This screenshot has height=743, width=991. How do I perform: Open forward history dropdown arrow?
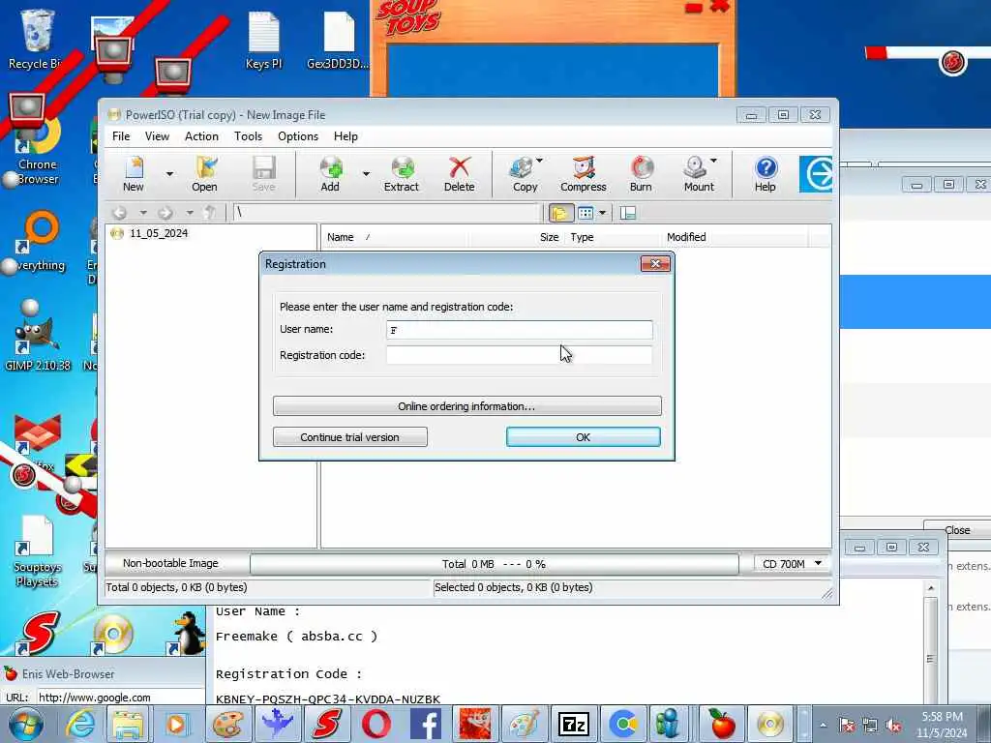point(190,213)
